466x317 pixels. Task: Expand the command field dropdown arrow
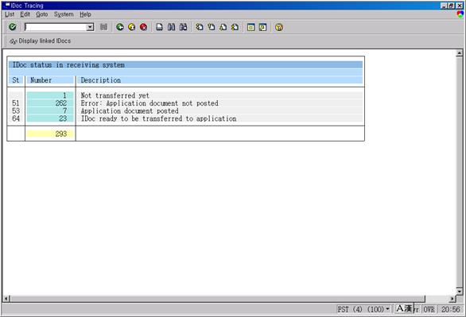(x=90, y=27)
